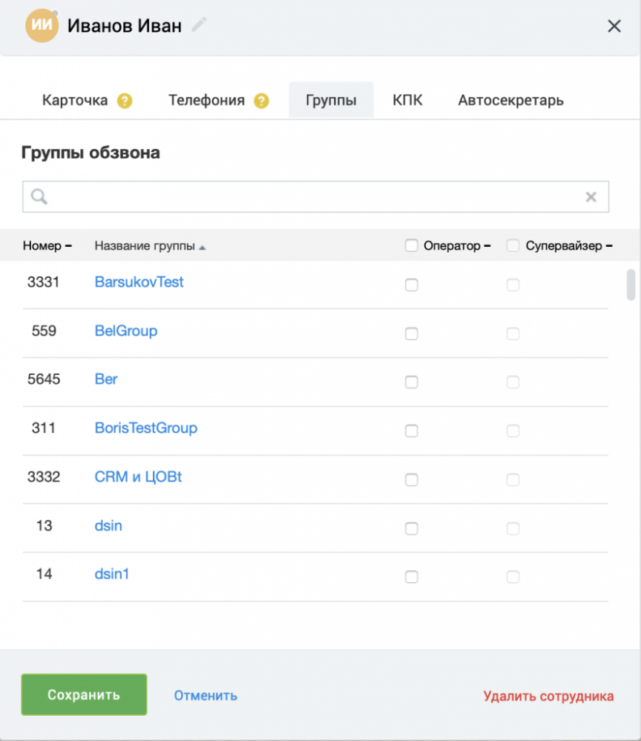Enable Супервайзер checkbox for BelGroup
This screenshot has width=641, height=741.
pyautogui.click(x=513, y=333)
